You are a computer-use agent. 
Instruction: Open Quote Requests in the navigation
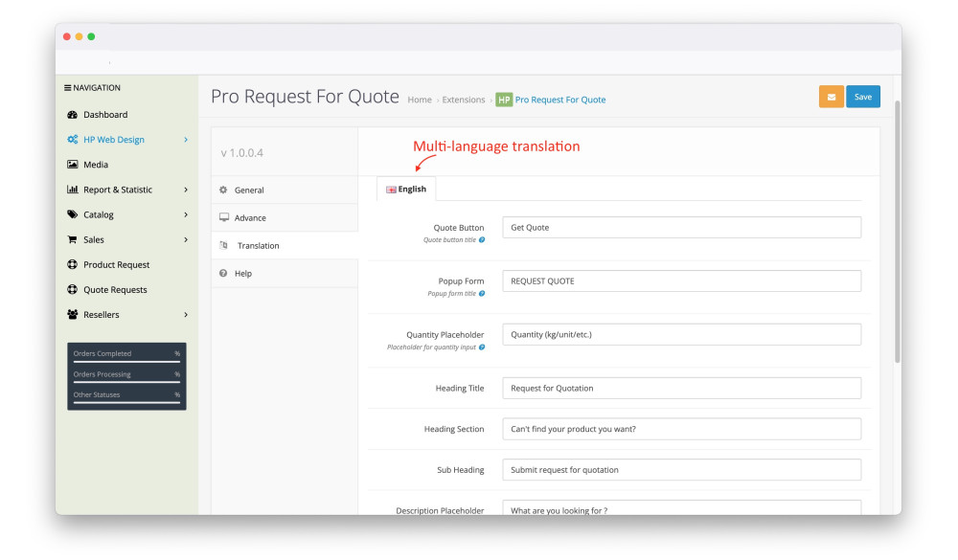pos(115,290)
